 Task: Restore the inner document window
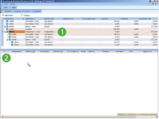[x=153, y=4]
